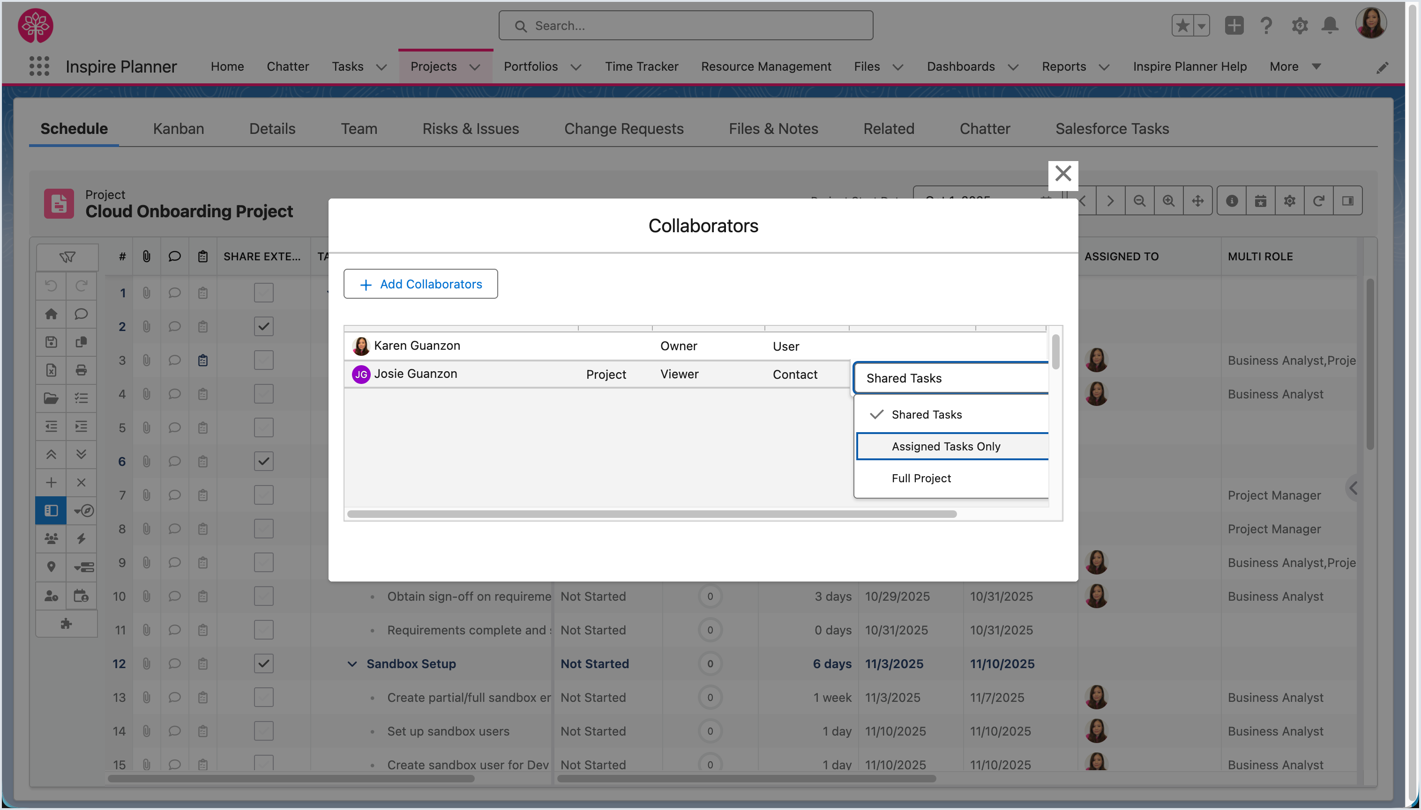Toggle share externally checkbox for row 2

(x=263, y=326)
